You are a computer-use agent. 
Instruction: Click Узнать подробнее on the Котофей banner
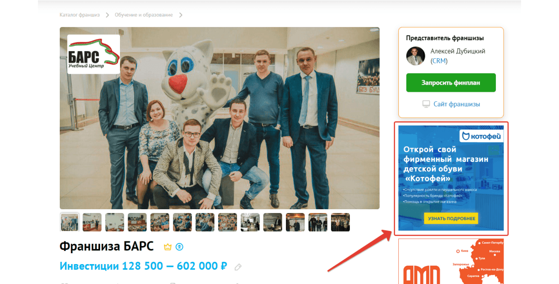451,219
